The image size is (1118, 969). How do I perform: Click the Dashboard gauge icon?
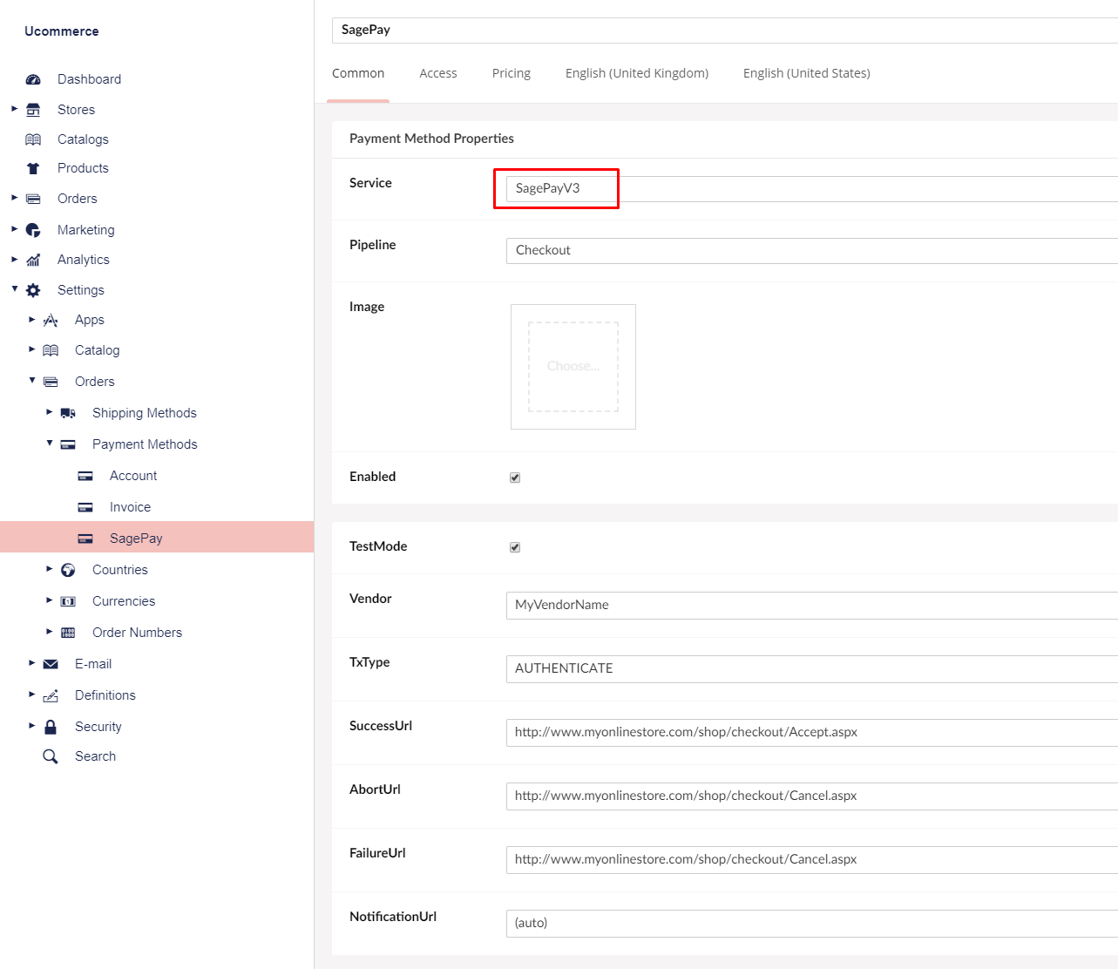33,79
